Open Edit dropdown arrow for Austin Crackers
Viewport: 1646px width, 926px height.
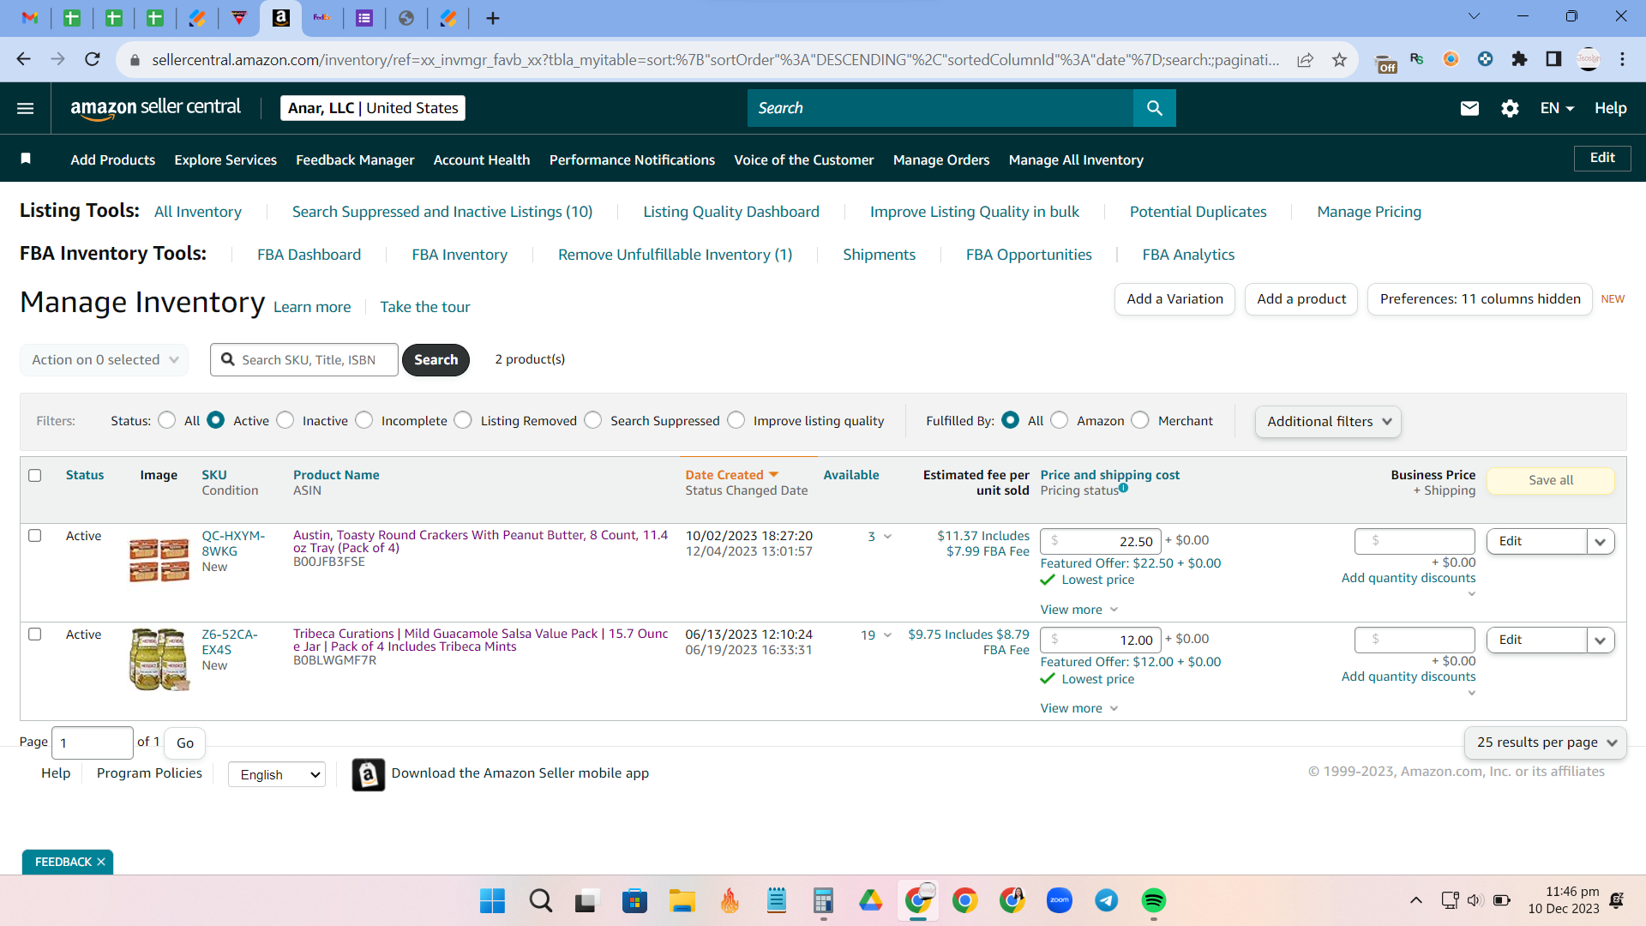click(1600, 541)
